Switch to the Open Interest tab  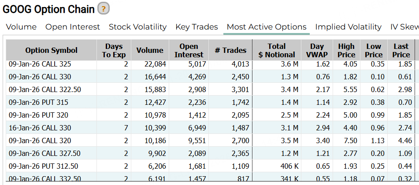click(73, 27)
